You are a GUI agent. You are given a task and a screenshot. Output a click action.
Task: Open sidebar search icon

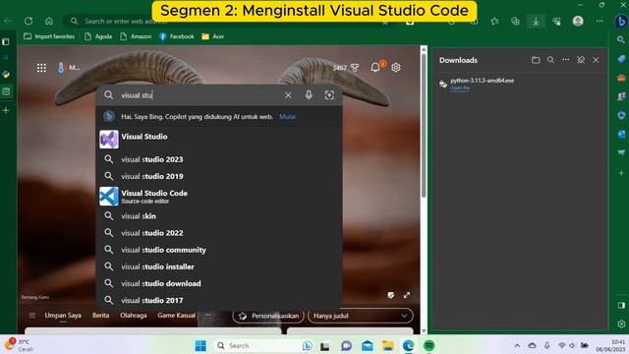pyautogui.click(x=621, y=40)
